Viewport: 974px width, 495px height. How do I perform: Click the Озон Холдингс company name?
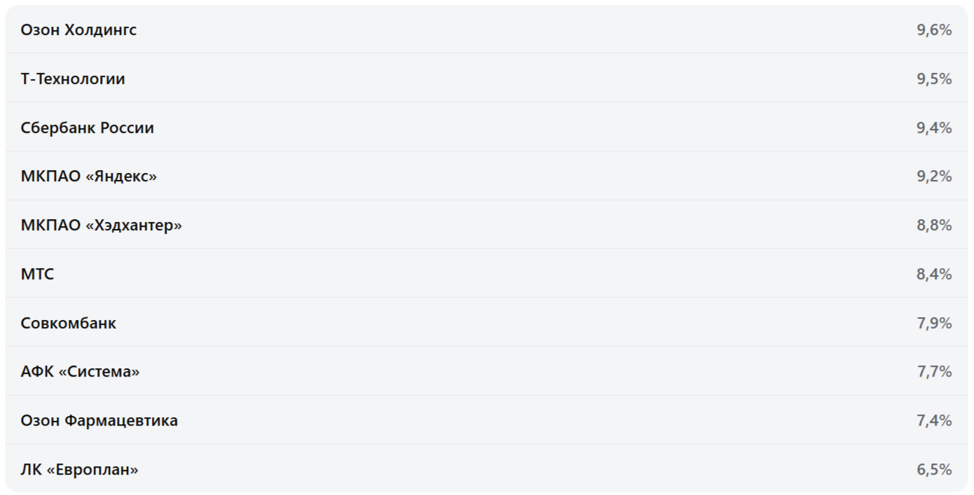[78, 29]
